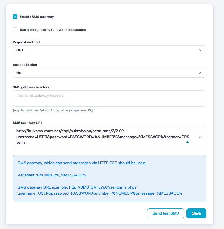Image resolution: width=224 pixels, height=229 pixels.
Task: Click the SMS gateway headers label
Action: click(x=31, y=87)
